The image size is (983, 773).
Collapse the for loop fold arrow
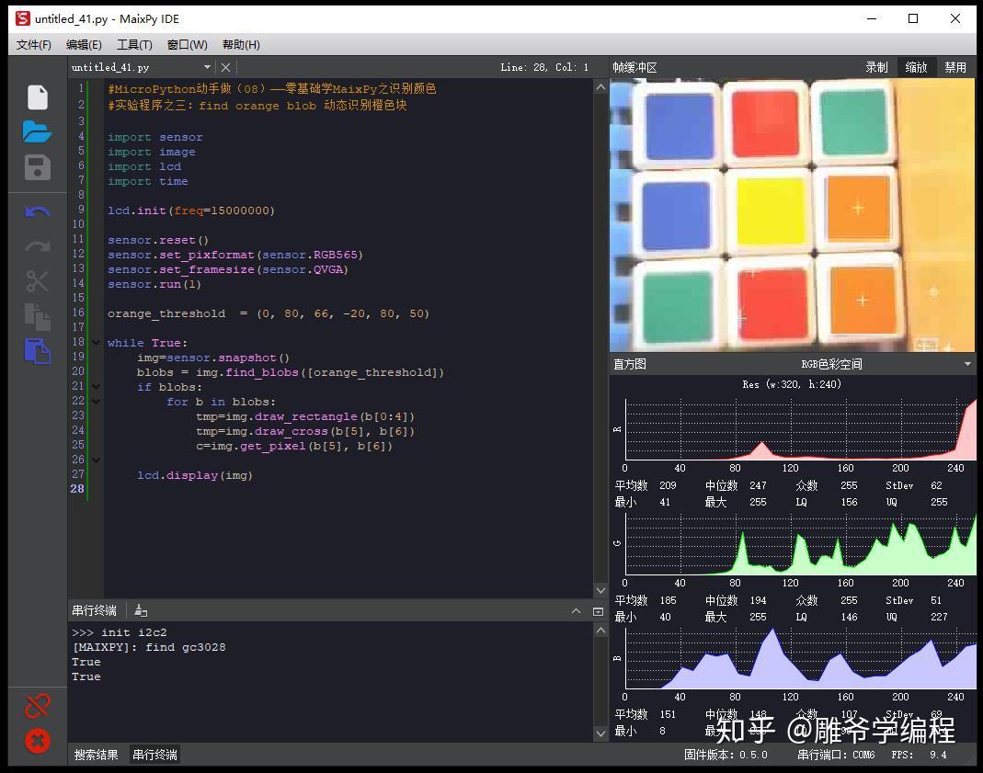tap(96, 401)
